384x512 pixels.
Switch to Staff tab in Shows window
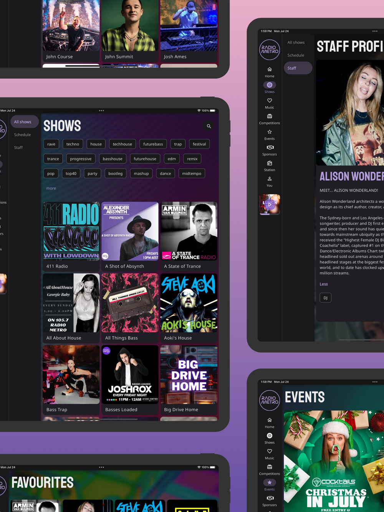coord(18,148)
